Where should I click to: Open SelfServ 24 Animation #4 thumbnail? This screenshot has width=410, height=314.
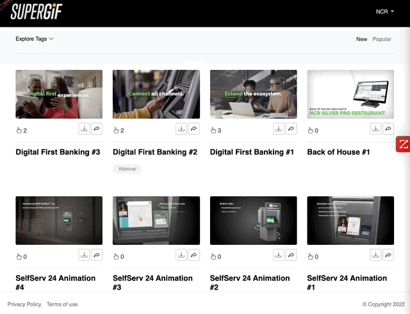coord(59,220)
